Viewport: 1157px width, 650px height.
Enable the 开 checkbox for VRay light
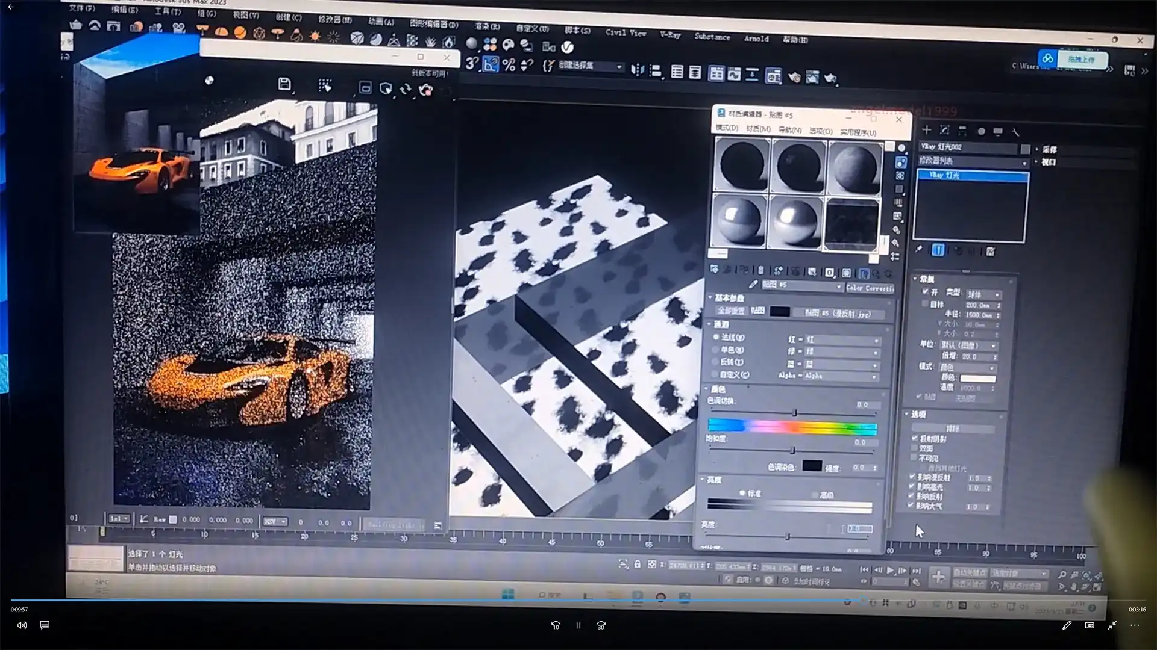pos(925,292)
